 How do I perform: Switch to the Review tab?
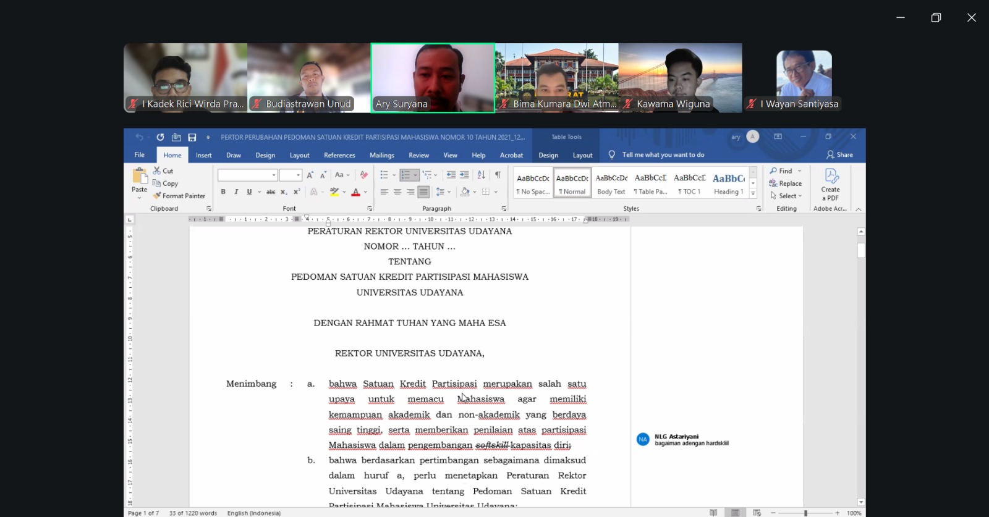pos(418,155)
